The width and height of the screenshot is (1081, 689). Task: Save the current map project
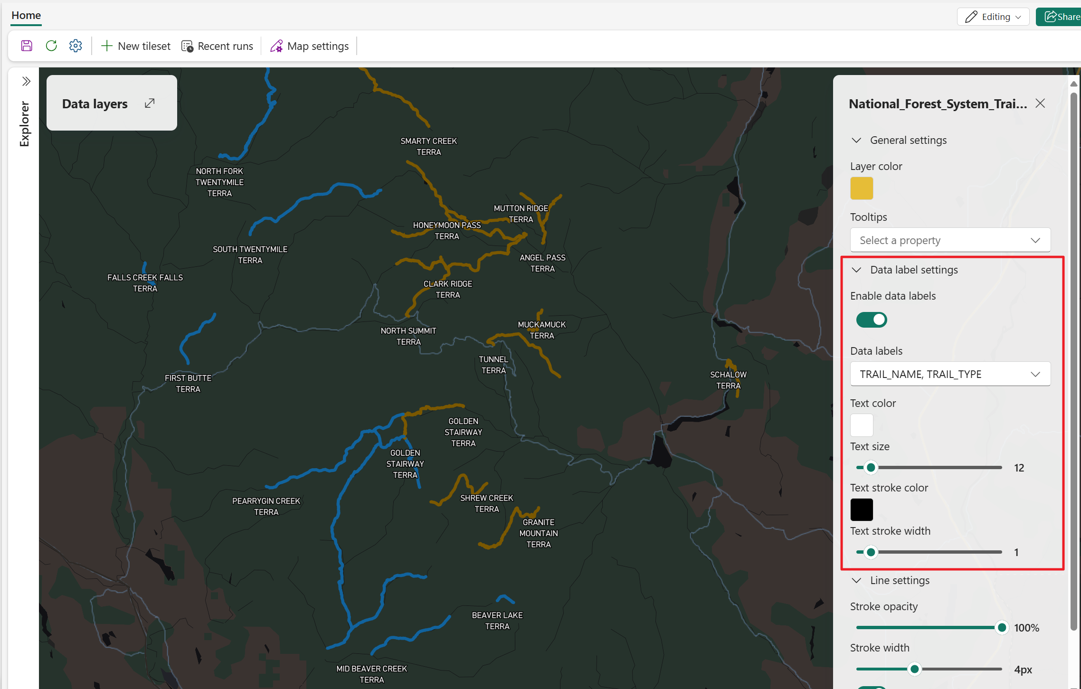(26, 45)
